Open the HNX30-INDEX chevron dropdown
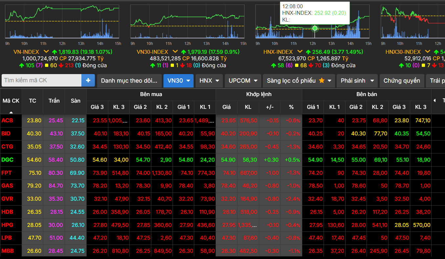 (427, 52)
